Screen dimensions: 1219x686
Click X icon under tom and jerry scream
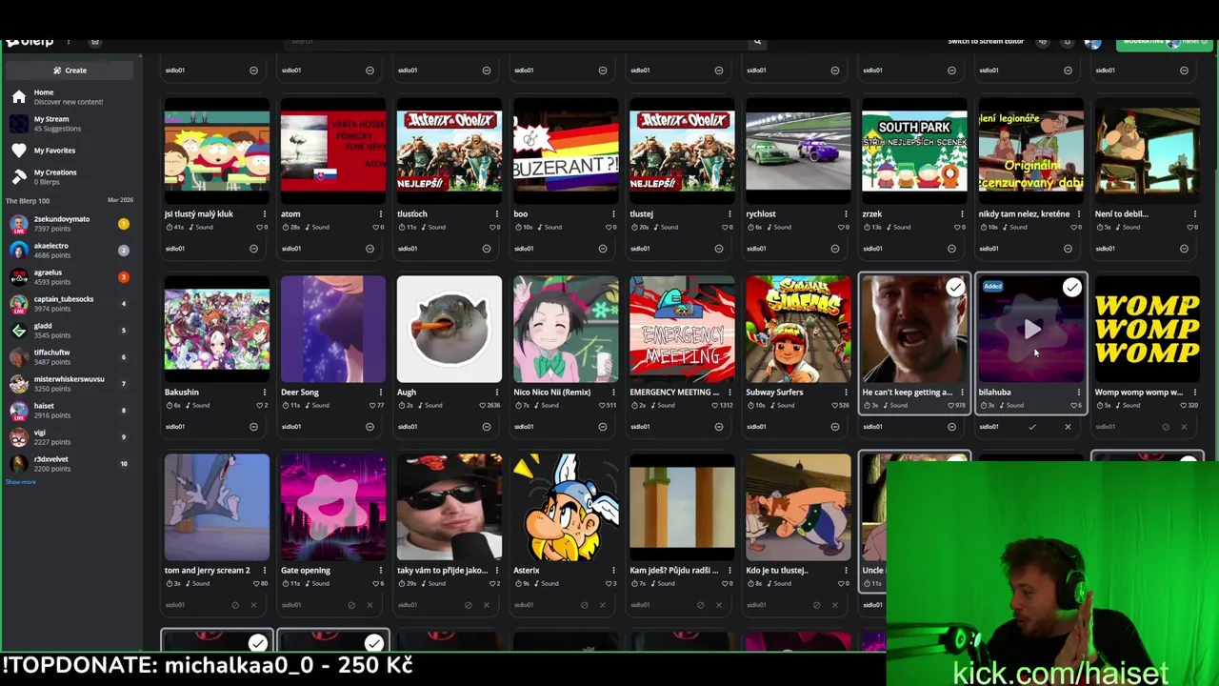[x=253, y=605]
